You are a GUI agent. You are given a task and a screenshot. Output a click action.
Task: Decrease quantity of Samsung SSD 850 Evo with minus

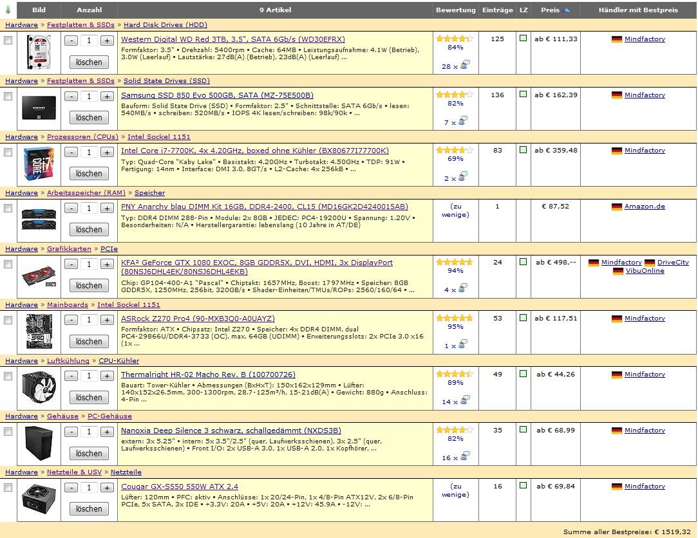(x=71, y=96)
